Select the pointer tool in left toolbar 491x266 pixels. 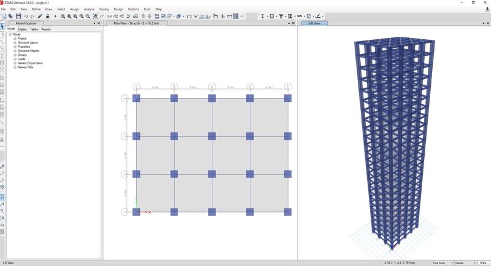pyautogui.click(x=2, y=26)
